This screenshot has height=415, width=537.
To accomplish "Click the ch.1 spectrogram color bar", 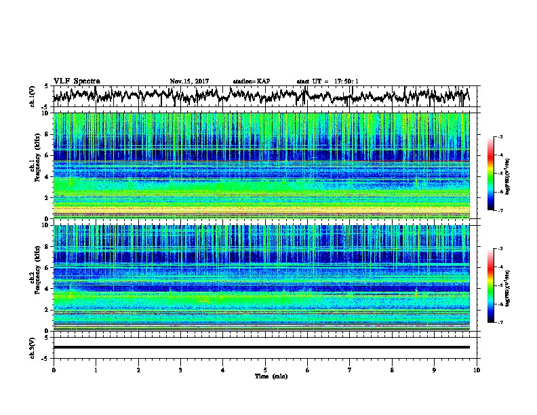I will (490, 174).
